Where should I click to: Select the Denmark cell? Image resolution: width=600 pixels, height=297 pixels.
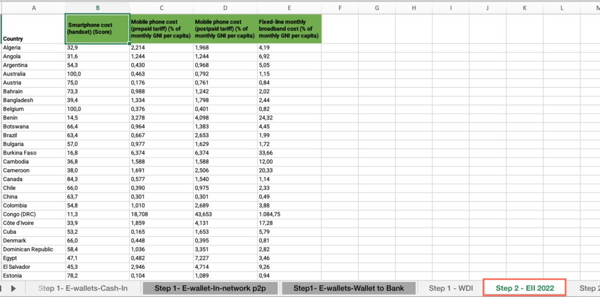[33, 241]
